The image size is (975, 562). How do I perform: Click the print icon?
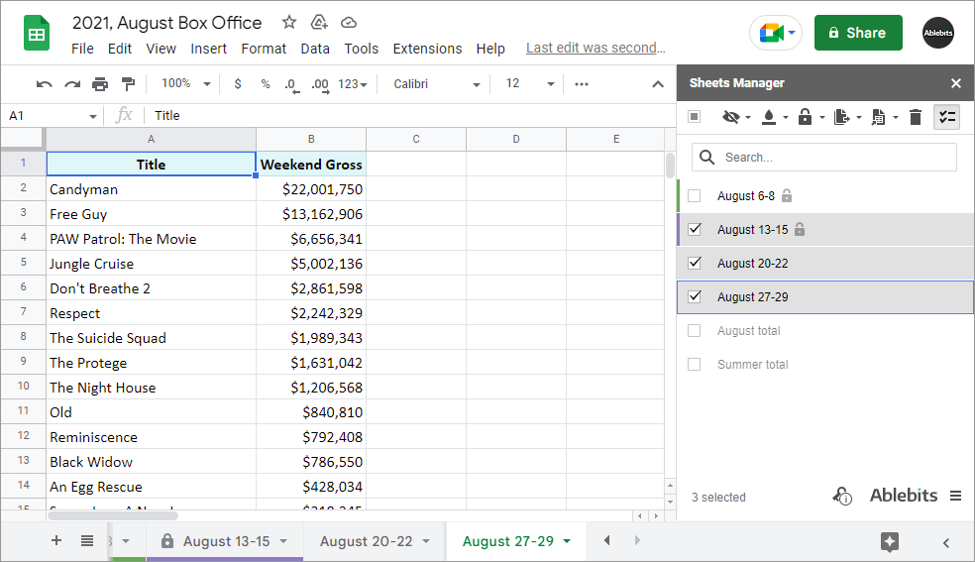100,84
